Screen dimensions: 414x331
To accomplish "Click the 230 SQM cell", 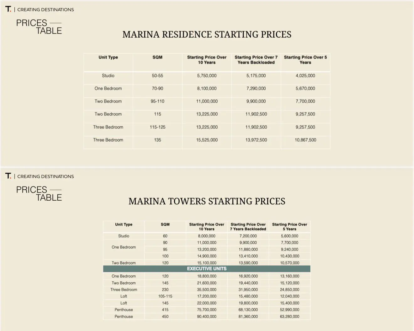I will pyautogui.click(x=165, y=290).
